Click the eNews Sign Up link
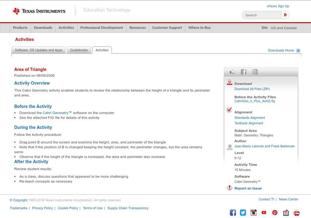The image size is (311, 218). pos(278,6)
